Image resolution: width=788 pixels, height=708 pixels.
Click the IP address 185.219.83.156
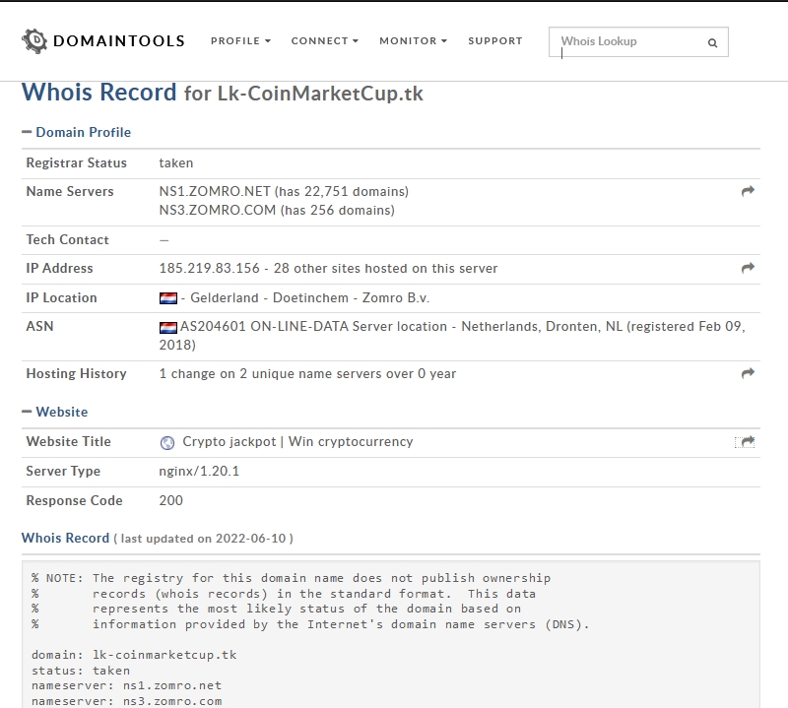pyautogui.click(x=209, y=268)
